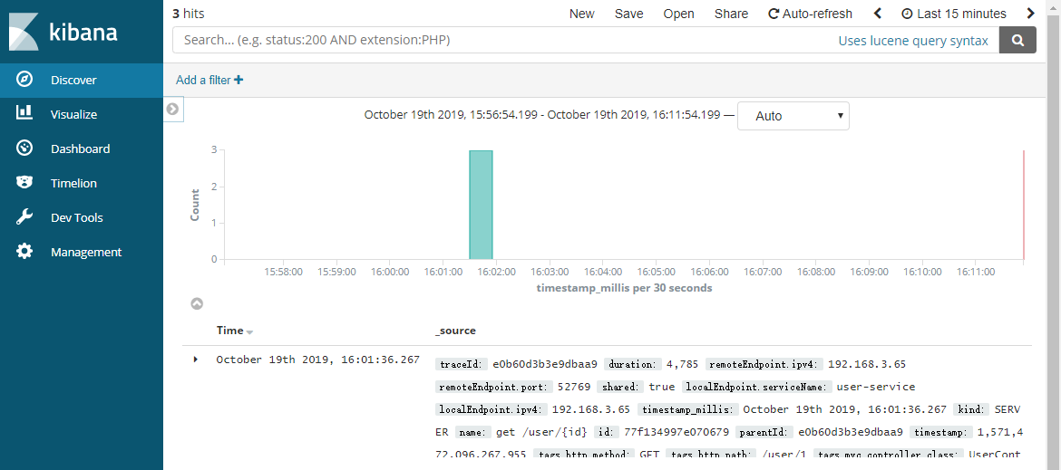Expand the first document row
This screenshot has height=470, width=1061.
coord(196,360)
